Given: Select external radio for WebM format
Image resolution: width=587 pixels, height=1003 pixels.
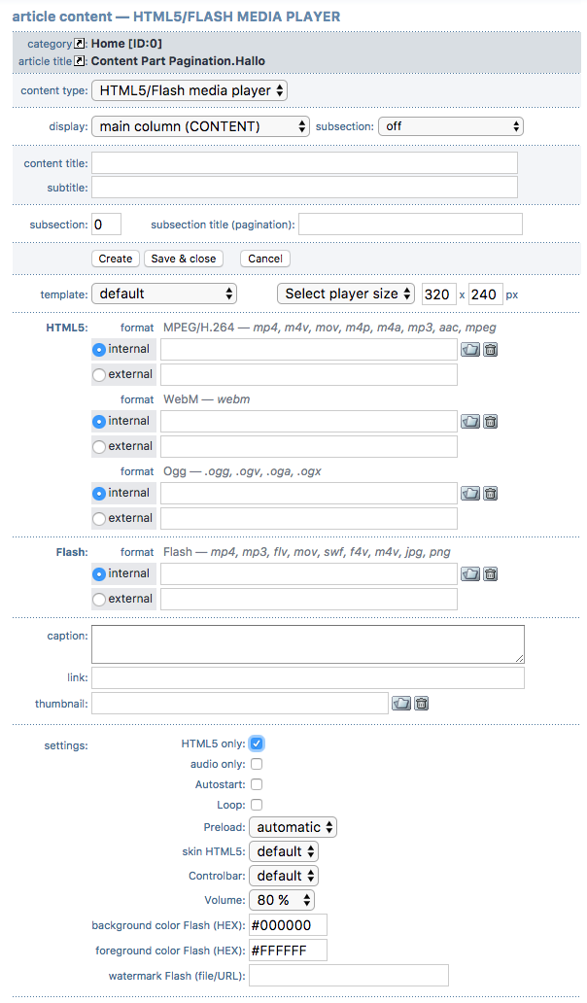Looking at the screenshot, I should tap(99, 446).
